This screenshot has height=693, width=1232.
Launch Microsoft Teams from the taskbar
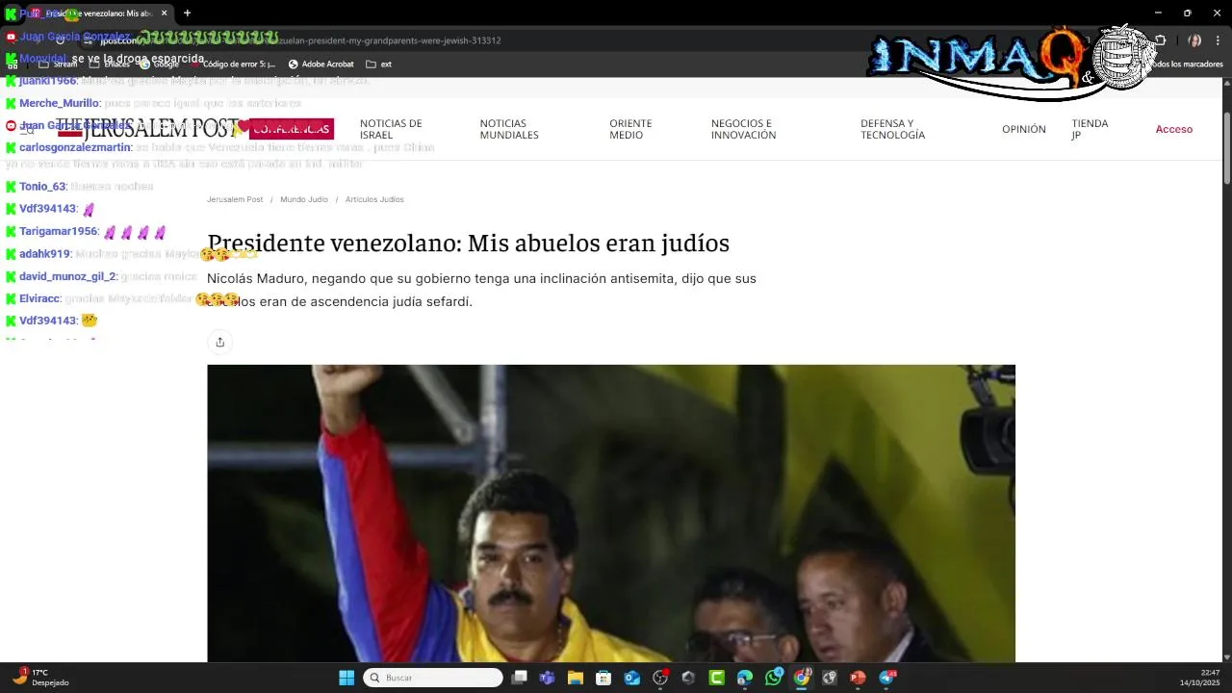click(547, 678)
